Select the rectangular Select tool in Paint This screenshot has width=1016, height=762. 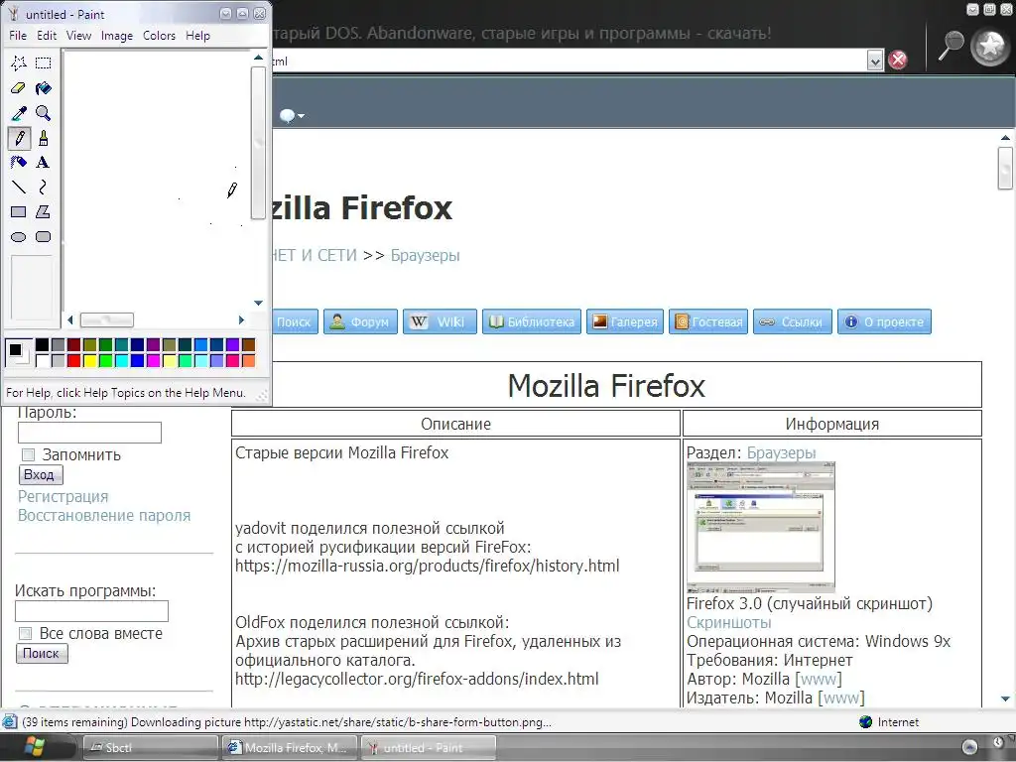44,63
